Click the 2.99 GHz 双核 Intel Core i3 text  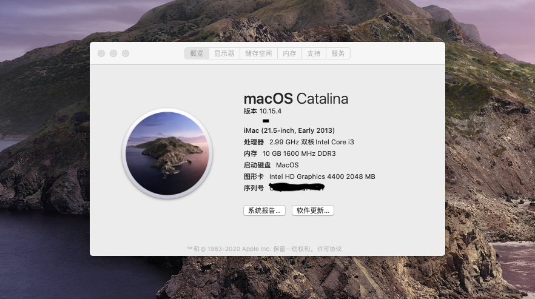point(312,142)
